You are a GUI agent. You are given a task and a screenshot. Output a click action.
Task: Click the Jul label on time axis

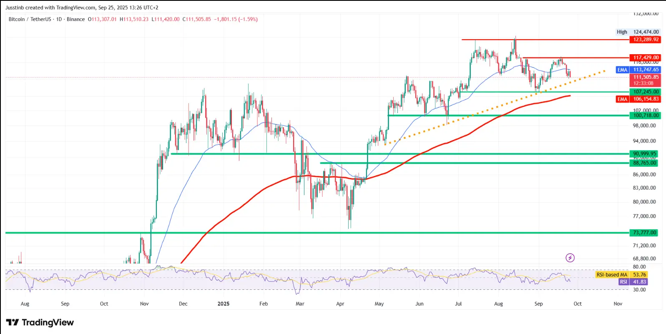(458, 304)
